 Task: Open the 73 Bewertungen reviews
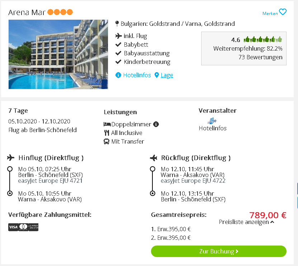[260, 57]
